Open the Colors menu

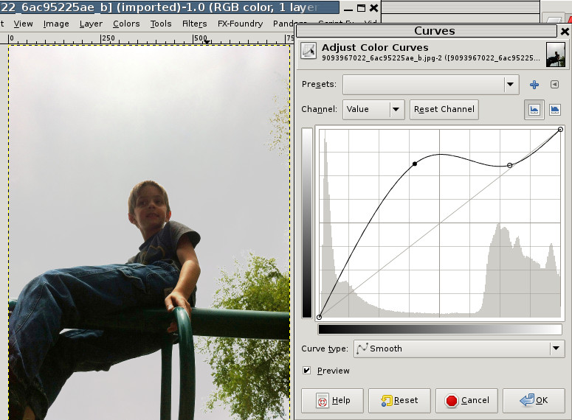point(126,24)
